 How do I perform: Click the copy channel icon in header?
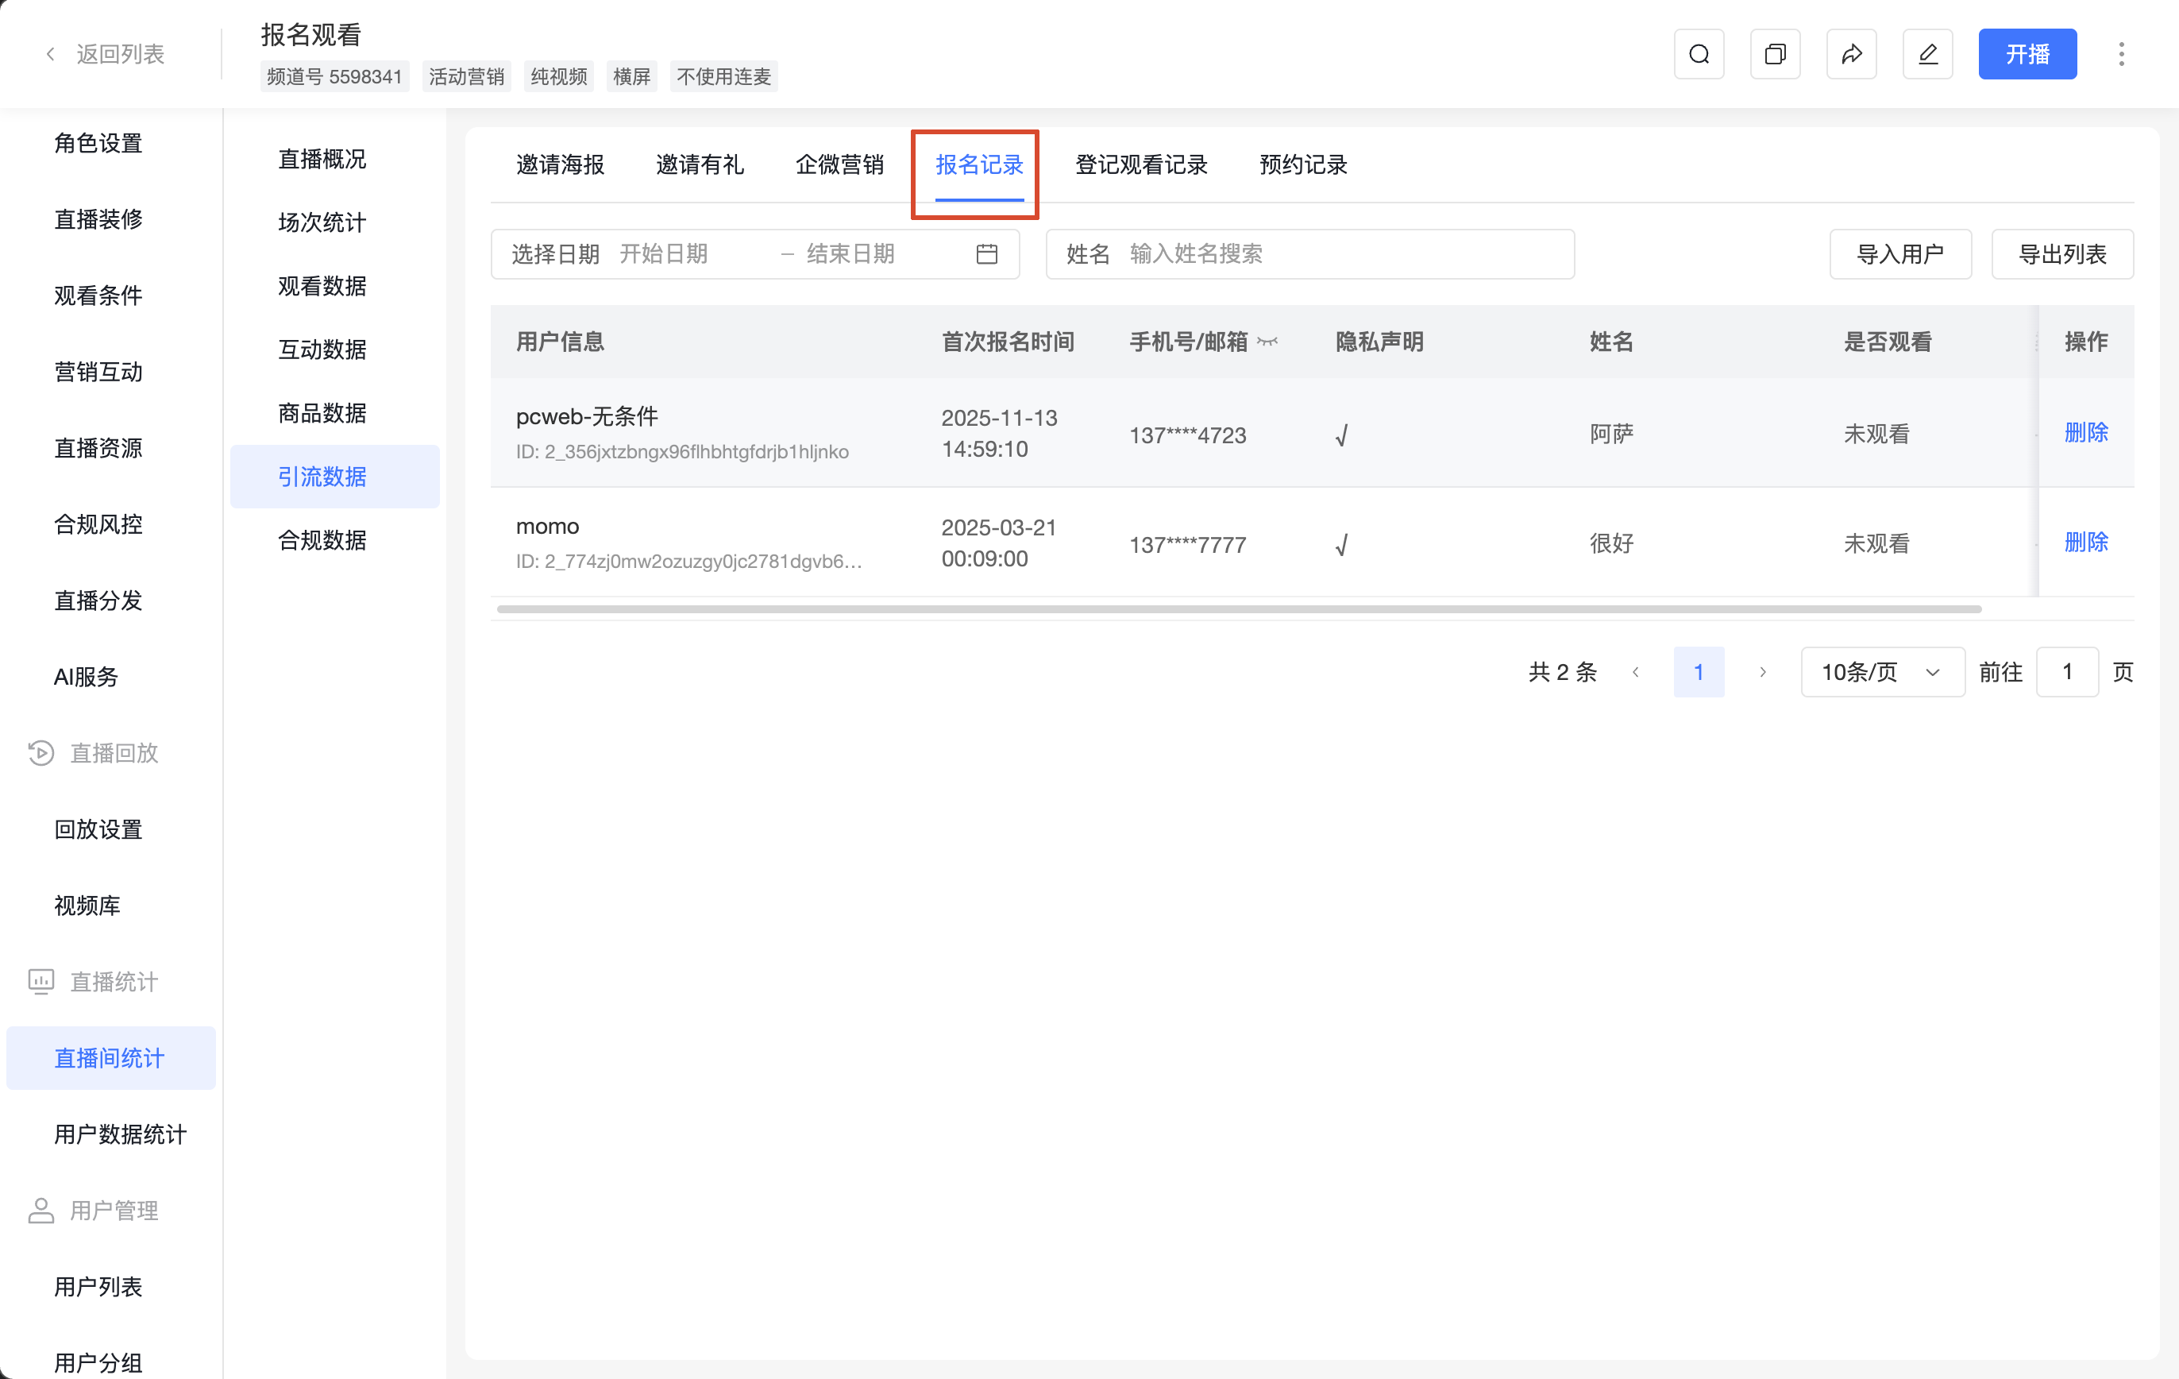[x=1775, y=54]
